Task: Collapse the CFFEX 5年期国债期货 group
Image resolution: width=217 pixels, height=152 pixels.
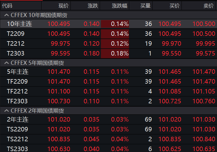Action: pos(6,63)
